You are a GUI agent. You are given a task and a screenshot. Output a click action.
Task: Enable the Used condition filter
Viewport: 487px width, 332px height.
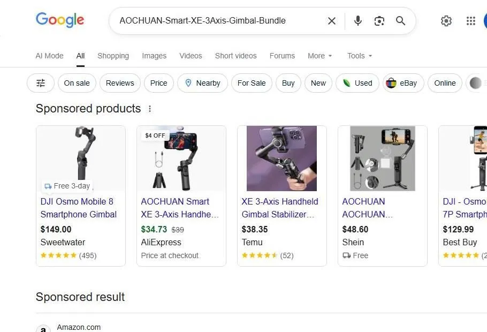coord(357,83)
